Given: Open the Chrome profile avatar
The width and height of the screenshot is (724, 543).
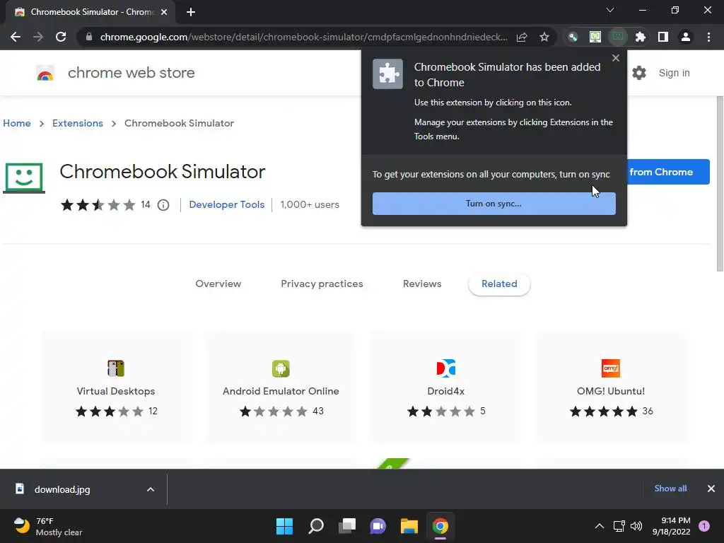Looking at the screenshot, I should click(x=686, y=37).
